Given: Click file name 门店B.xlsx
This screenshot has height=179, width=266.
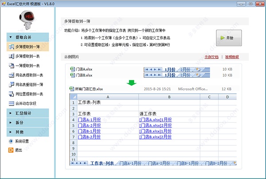Looking at the screenshot, I should [x=84, y=75].
